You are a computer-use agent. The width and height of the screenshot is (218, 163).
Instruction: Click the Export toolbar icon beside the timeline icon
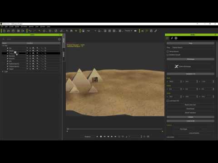23,31
